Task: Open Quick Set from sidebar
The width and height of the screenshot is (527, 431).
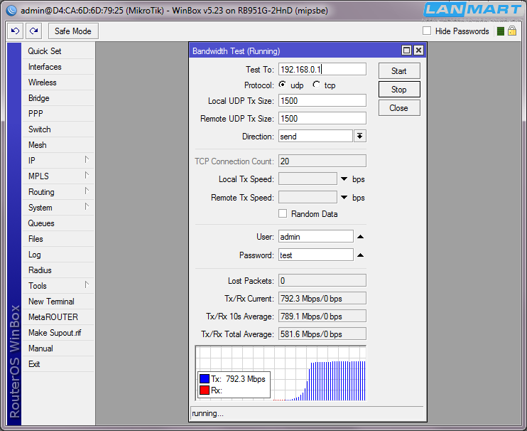Action: (58, 51)
